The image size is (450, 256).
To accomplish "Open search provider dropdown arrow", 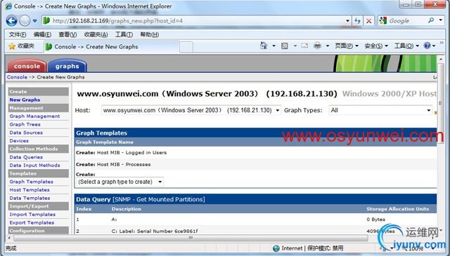I will pyautogui.click(x=441, y=20).
